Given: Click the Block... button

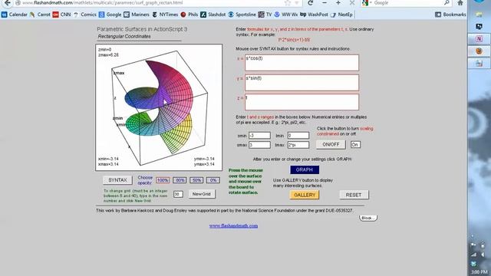Looking at the screenshot, I should pyautogui.click(x=368, y=218).
